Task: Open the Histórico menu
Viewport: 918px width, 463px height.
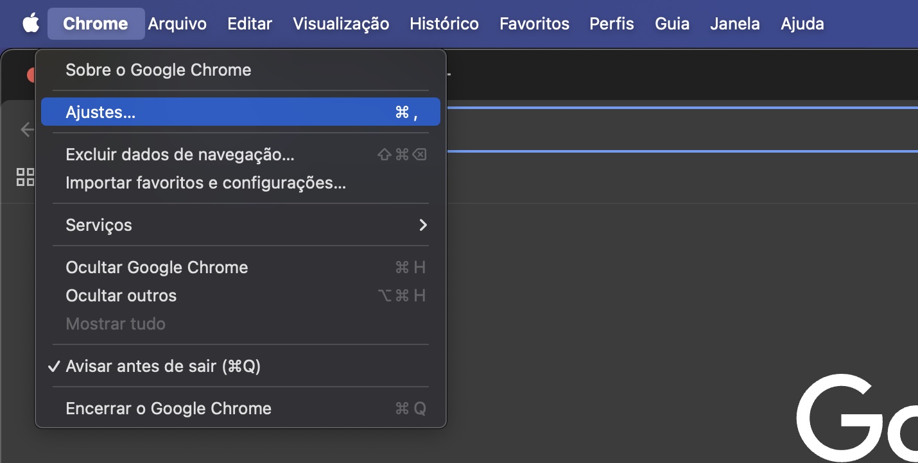Action: click(x=444, y=24)
